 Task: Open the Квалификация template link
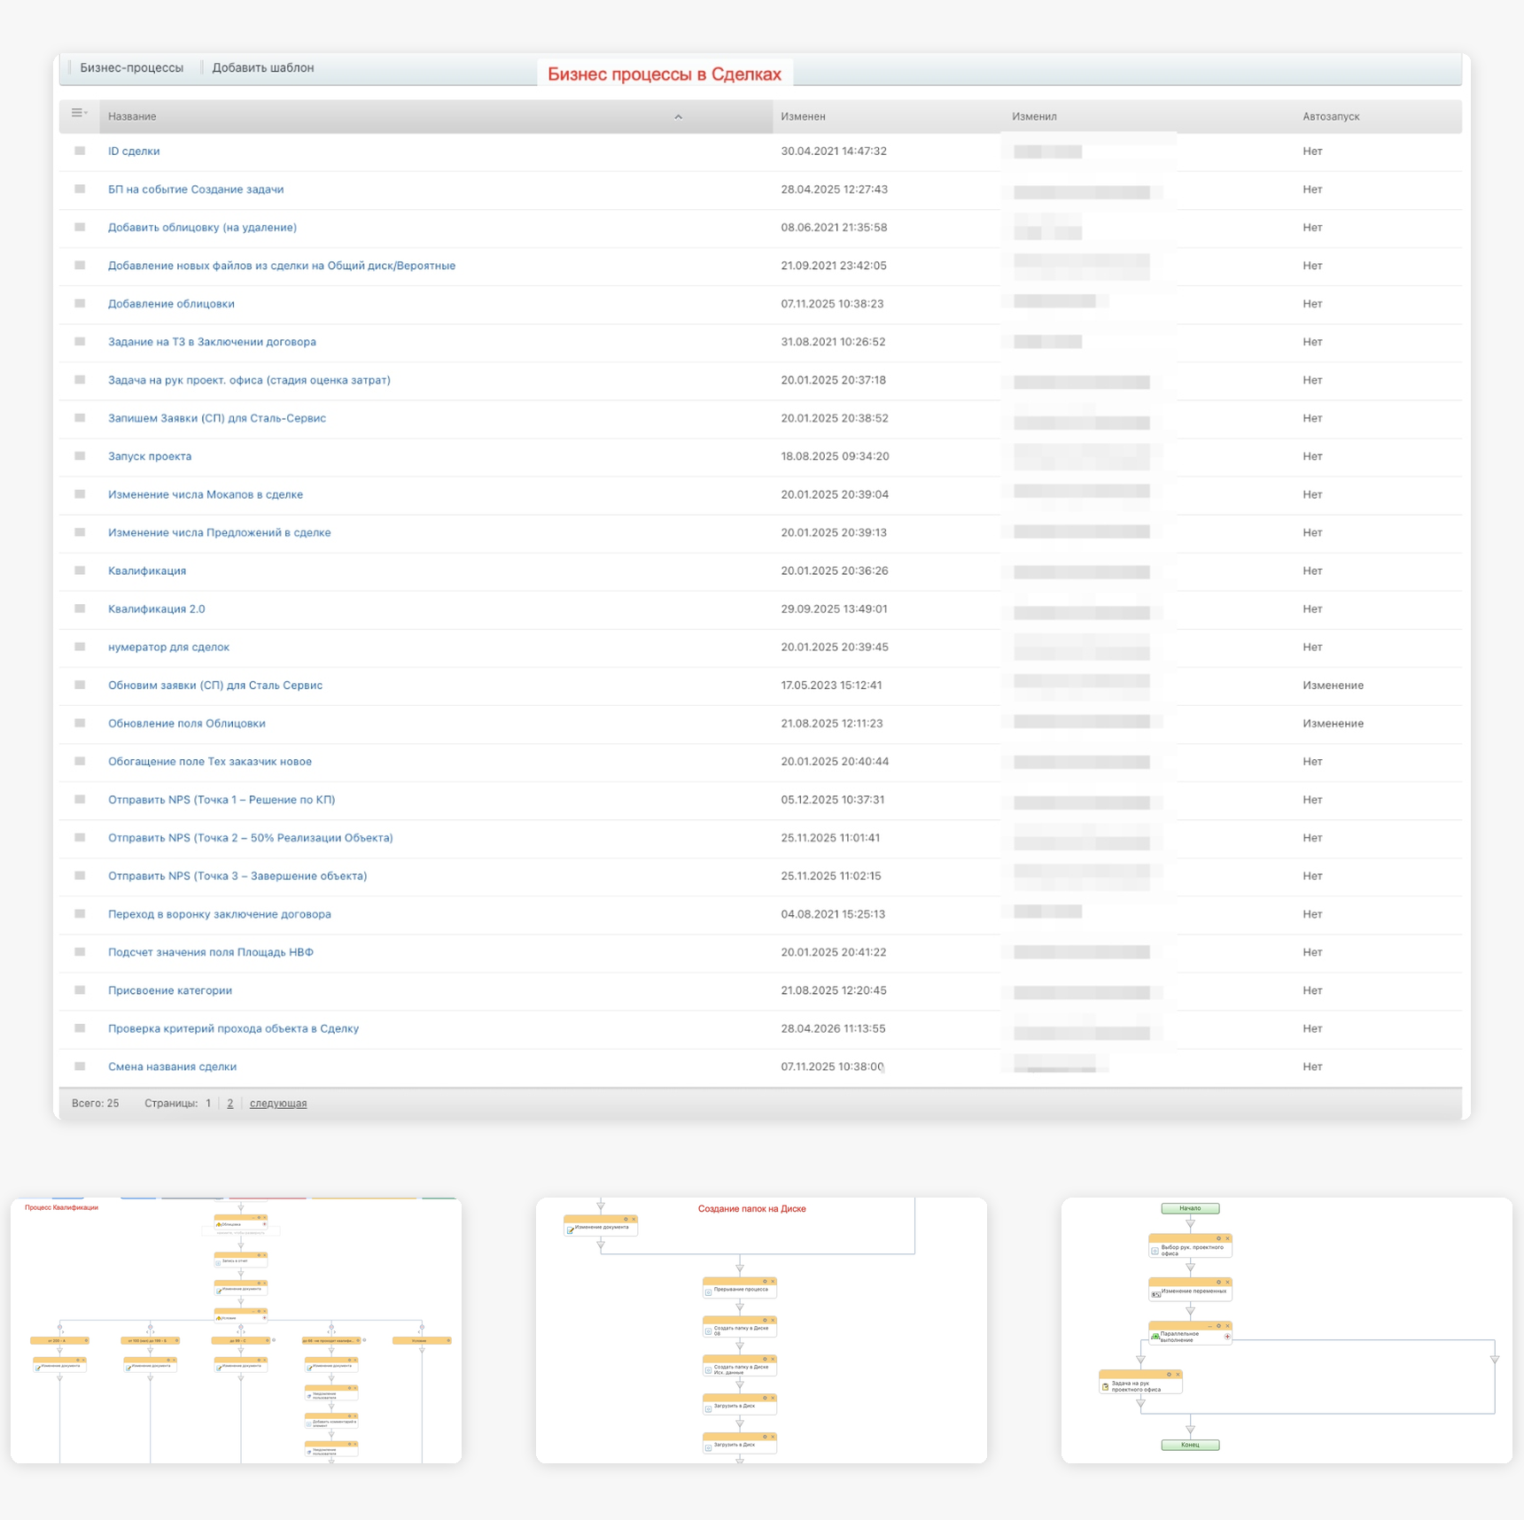147,571
